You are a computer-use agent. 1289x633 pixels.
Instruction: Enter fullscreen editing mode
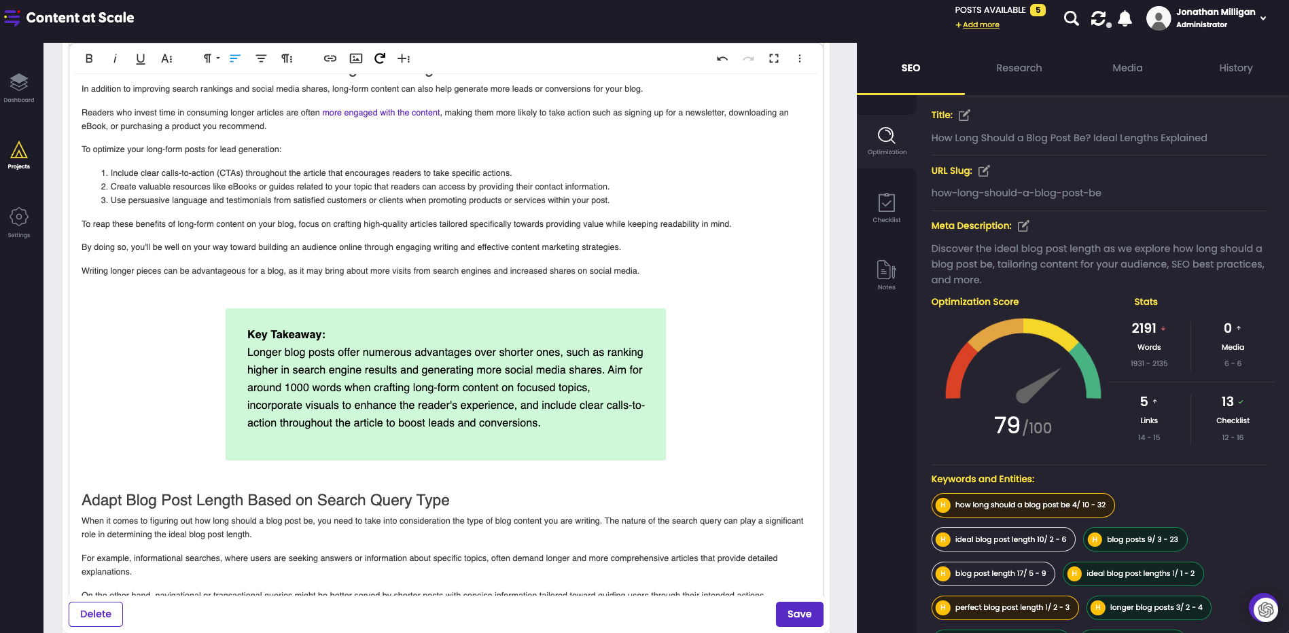(774, 58)
